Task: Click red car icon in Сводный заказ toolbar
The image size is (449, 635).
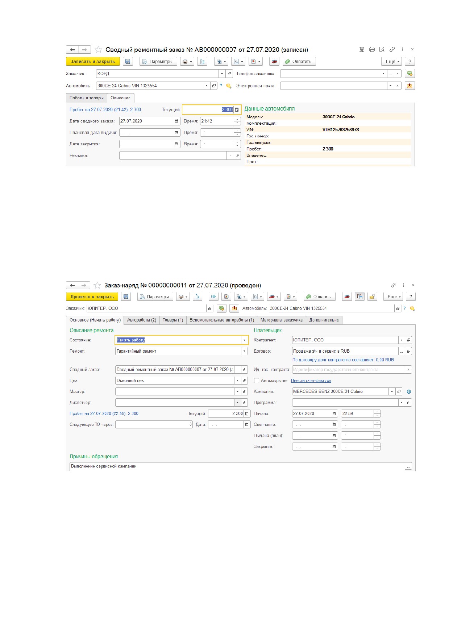Action: tap(274, 62)
